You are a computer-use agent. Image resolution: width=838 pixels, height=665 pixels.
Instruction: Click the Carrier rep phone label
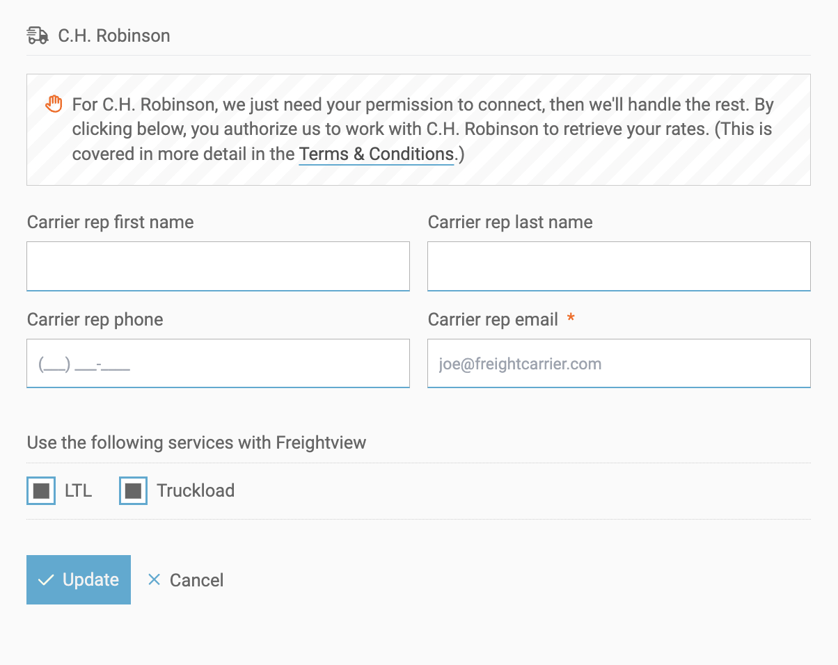95,319
